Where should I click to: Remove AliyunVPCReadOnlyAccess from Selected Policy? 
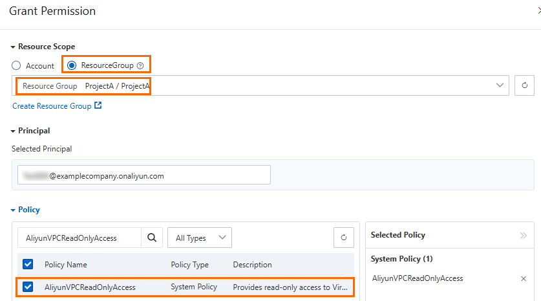point(524,278)
